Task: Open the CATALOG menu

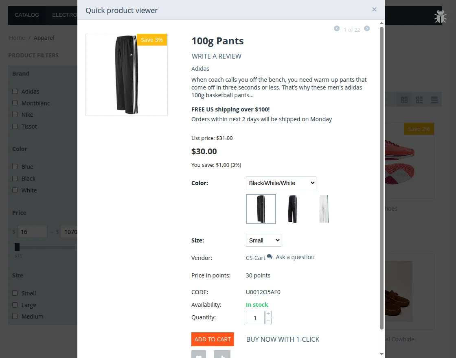Action: pyautogui.click(x=27, y=15)
